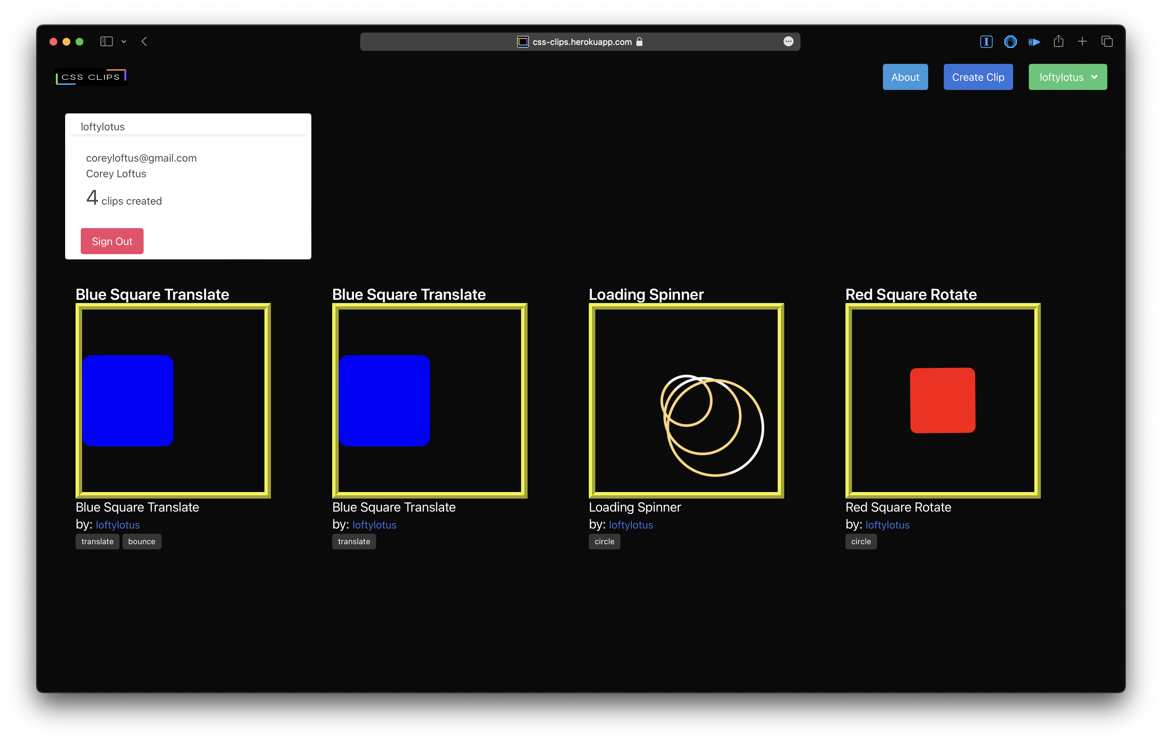Screen dimensions: 1162x741
Task: Click the css-clips.herokuapp.com address field
Action: (x=581, y=42)
